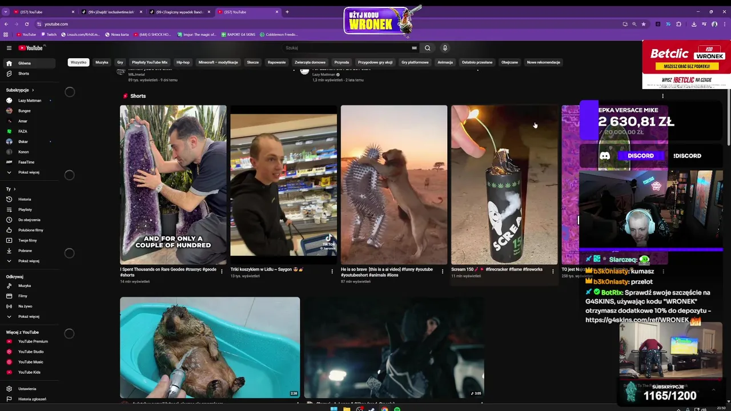Open options menu for Rare Geodes short
731x411 pixels.
pos(222,272)
